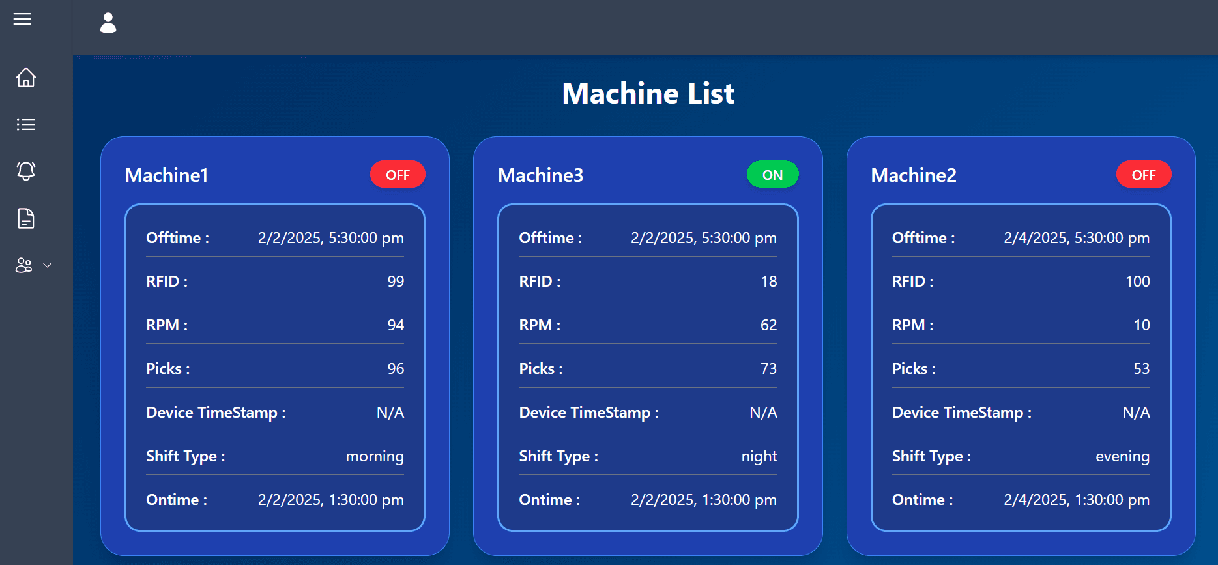The width and height of the screenshot is (1218, 565).
Task: Click Machine2 RFID value 100
Action: (1138, 282)
